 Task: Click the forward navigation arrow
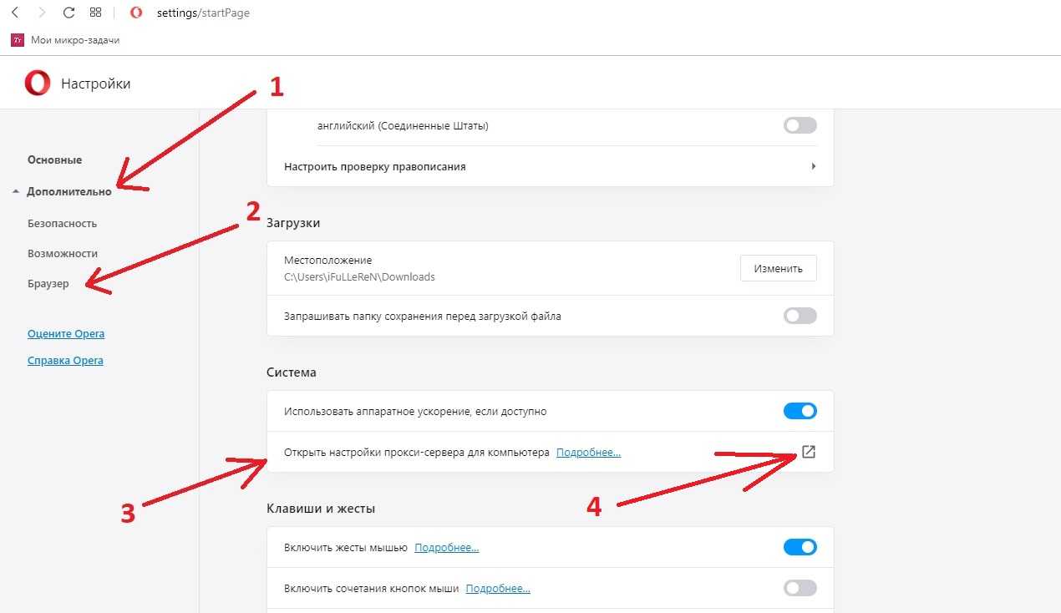pyautogui.click(x=42, y=13)
